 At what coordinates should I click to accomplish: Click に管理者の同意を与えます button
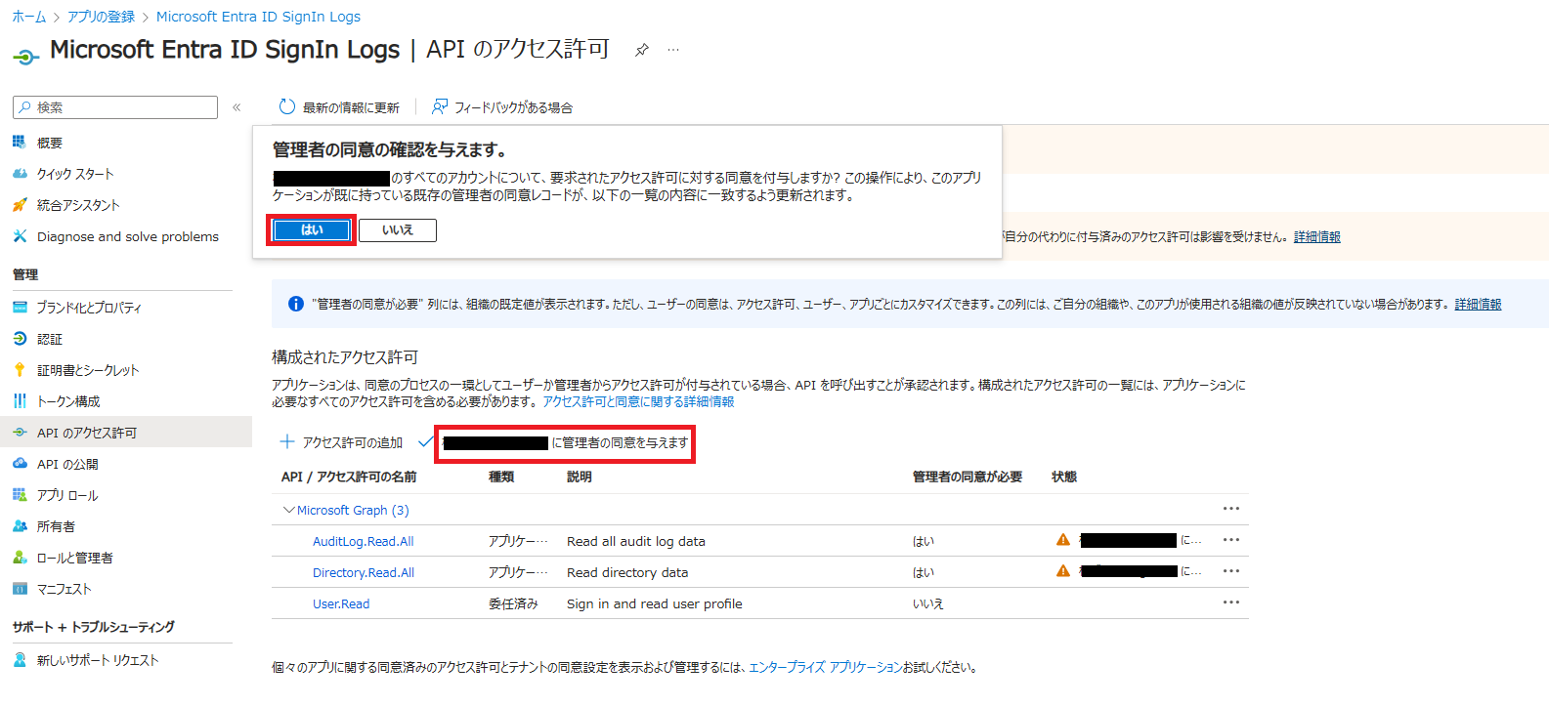click(x=565, y=442)
